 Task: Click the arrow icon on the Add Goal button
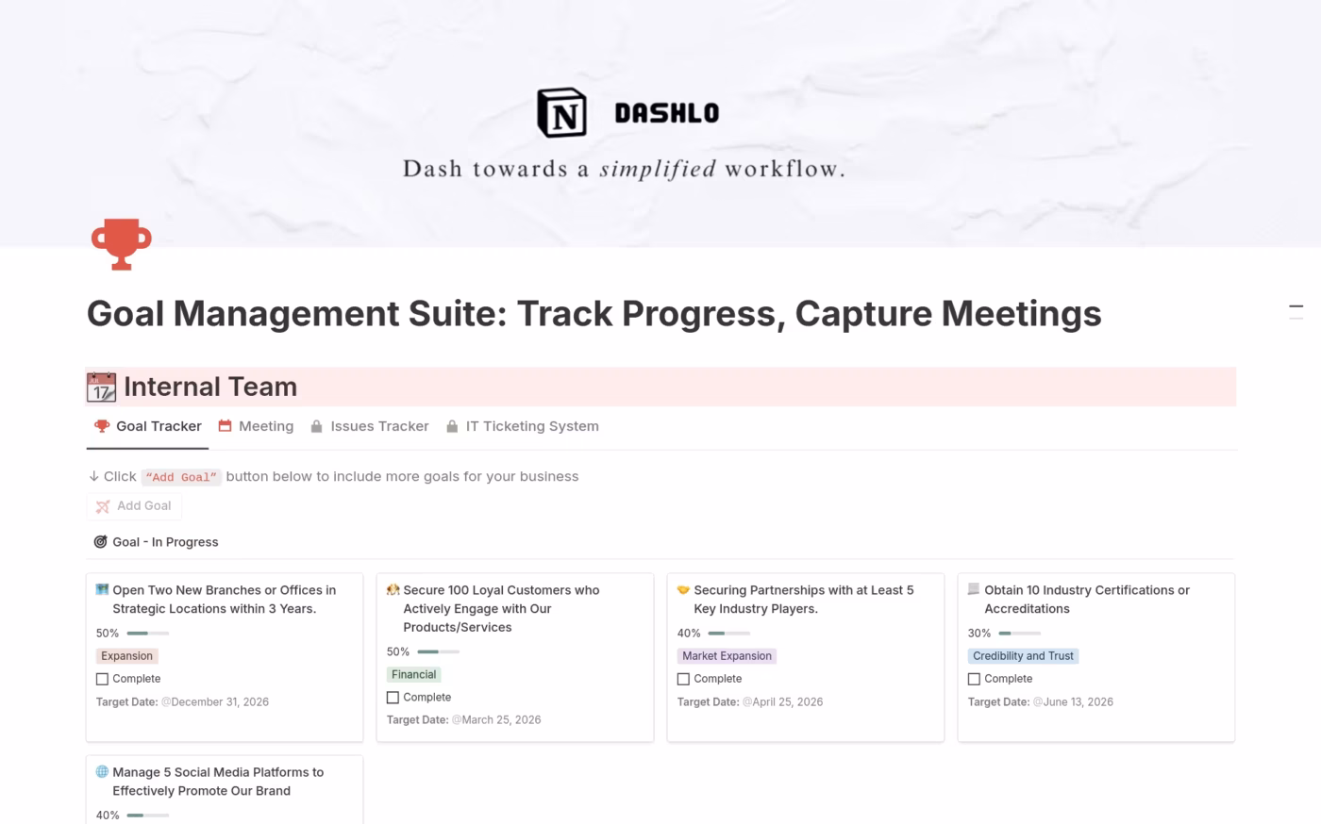(103, 506)
